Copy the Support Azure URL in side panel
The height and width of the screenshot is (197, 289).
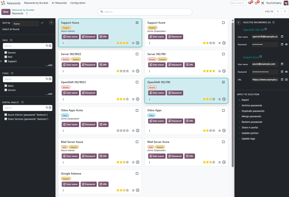(x=282, y=80)
